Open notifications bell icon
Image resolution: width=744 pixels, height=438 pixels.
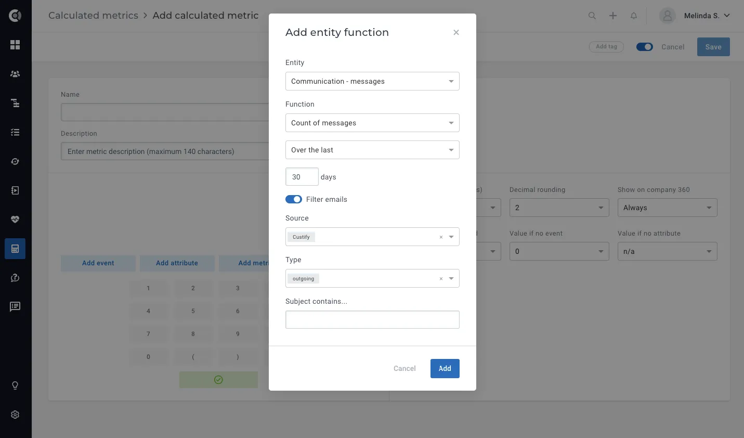coord(634,16)
